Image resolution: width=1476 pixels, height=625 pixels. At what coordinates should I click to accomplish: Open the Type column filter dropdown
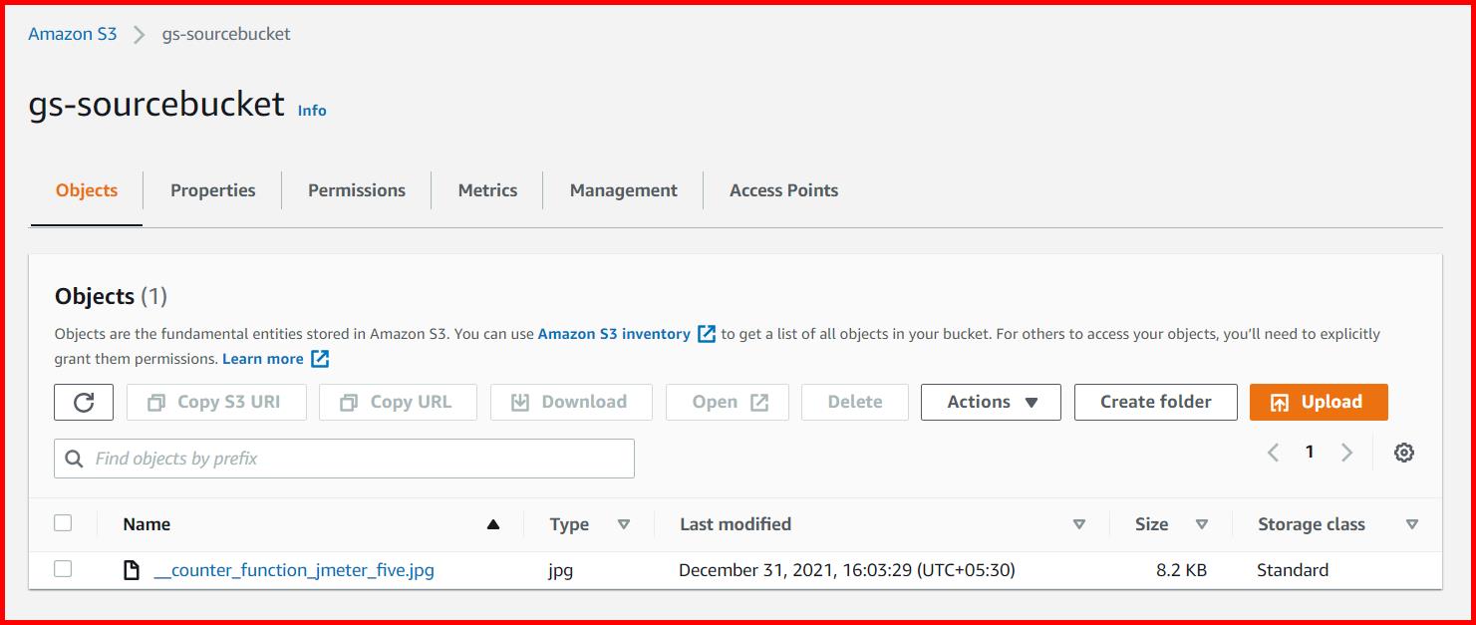[625, 523]
